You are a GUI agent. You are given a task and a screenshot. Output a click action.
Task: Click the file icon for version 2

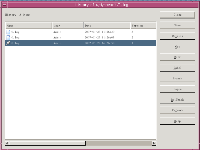tap(8, 37)
